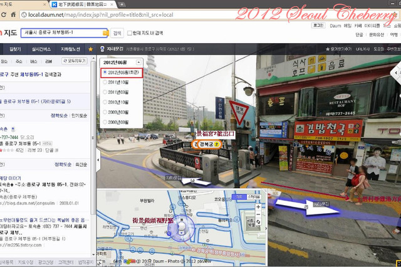This screenshot has height=267, width=401.
Task: Click the 고객센터 footer link
Action: [66, 262]
